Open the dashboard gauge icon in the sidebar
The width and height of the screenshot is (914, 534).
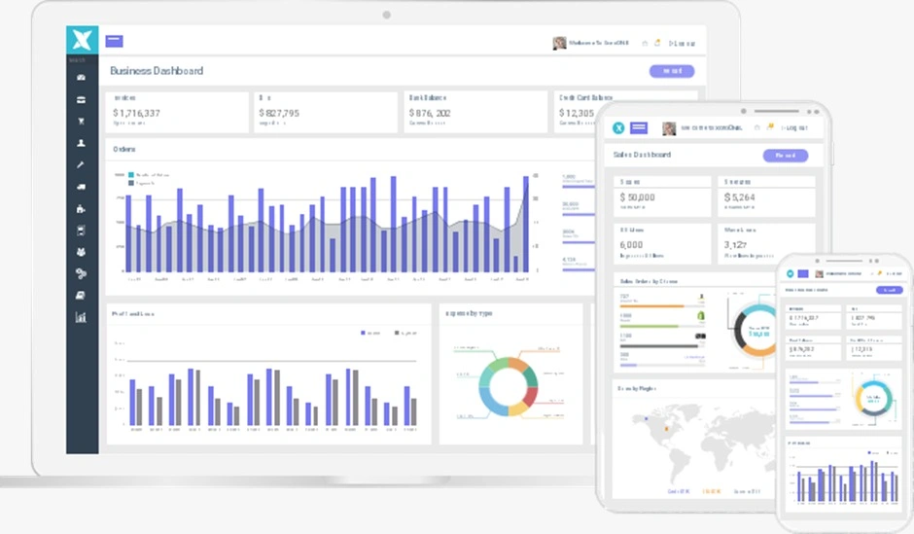(x=81, y=77)
